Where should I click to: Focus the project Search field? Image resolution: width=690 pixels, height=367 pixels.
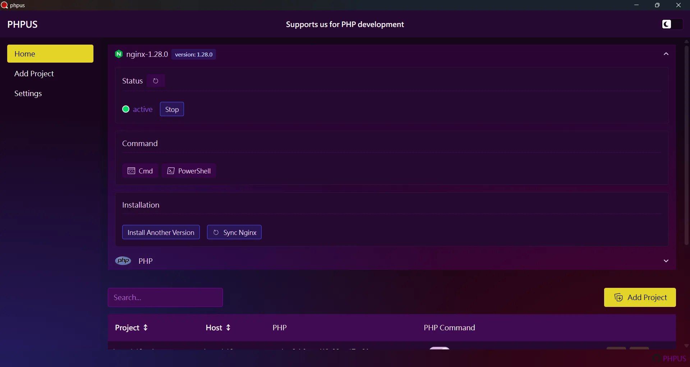coord(165,297)
